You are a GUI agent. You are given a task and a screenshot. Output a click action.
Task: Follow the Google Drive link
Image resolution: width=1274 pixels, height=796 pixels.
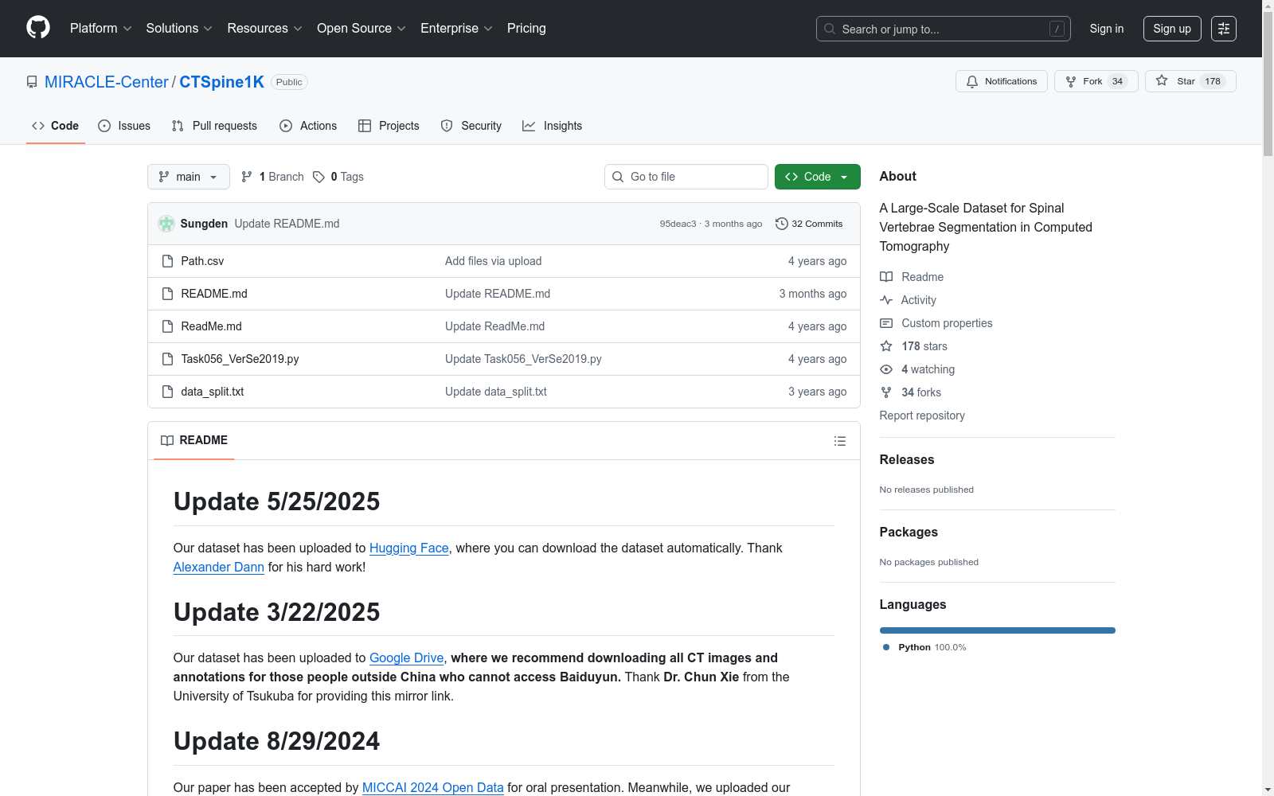[407, 657]
